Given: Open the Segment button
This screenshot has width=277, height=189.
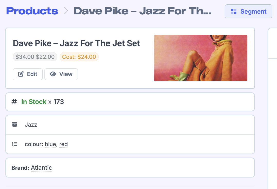Looking at the screenshot, I should coord(248,11).
